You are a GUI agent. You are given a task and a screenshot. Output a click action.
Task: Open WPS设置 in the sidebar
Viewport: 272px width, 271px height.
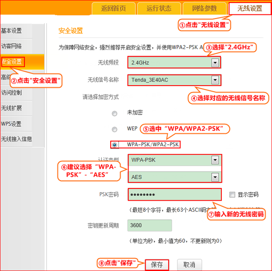pyautogui.click(x=12, y=124)
